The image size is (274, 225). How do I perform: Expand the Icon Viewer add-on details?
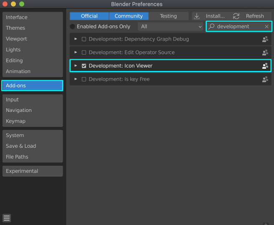tap(76, 66)
